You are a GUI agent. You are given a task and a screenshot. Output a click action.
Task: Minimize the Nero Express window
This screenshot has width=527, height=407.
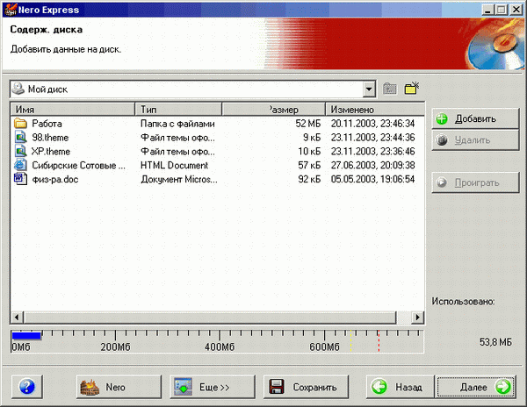[x=487, y=10]
